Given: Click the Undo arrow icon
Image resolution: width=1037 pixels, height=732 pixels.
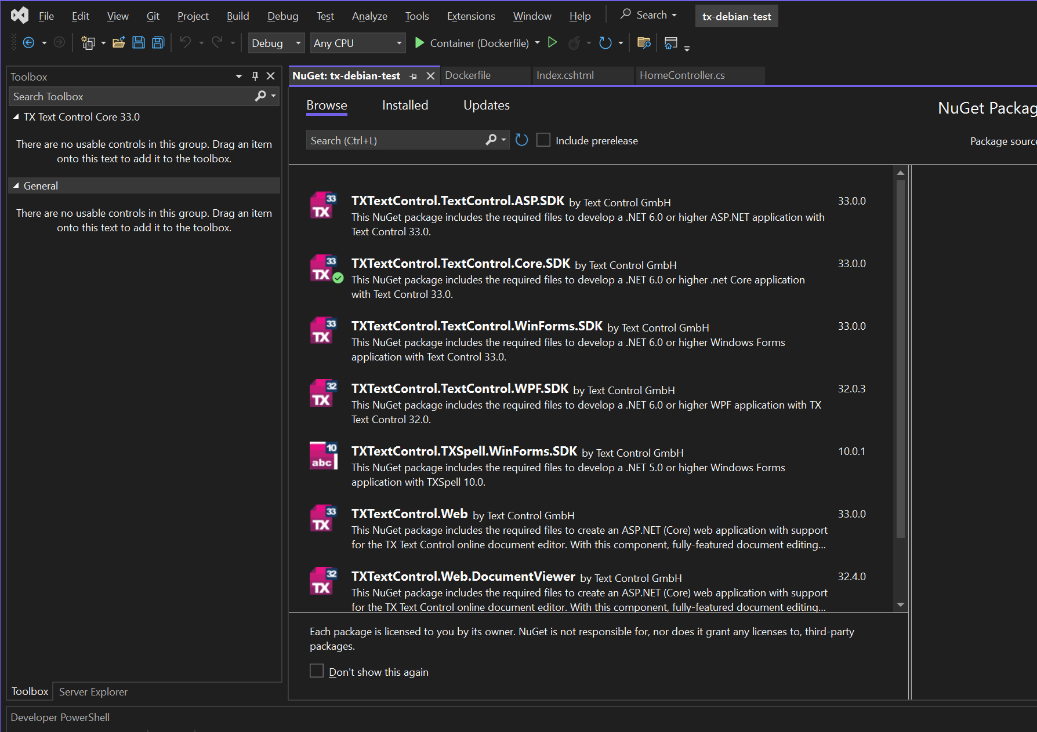Looking at the screenshot, I should [186, 43].
